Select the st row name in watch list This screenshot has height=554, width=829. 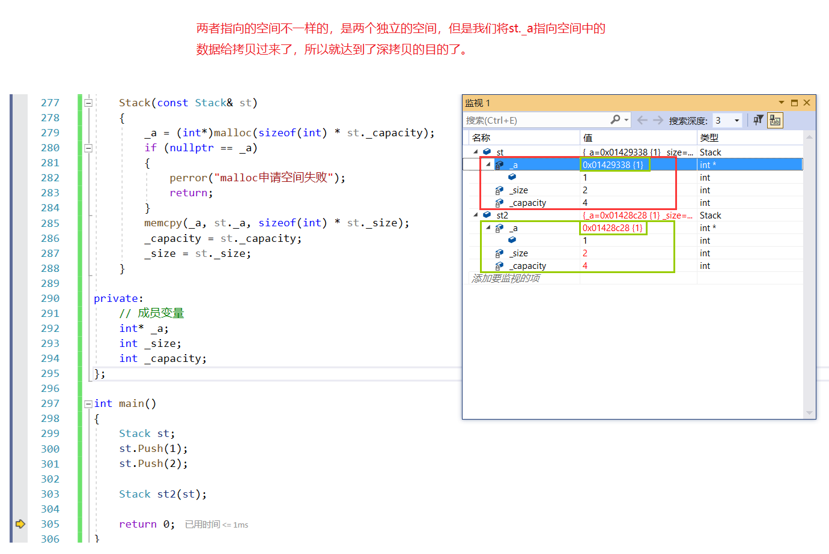point(500,152)
